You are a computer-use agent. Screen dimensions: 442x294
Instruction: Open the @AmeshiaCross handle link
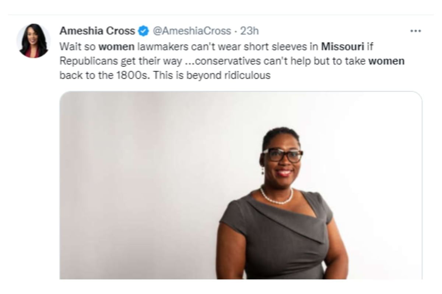tap(192, 31)
